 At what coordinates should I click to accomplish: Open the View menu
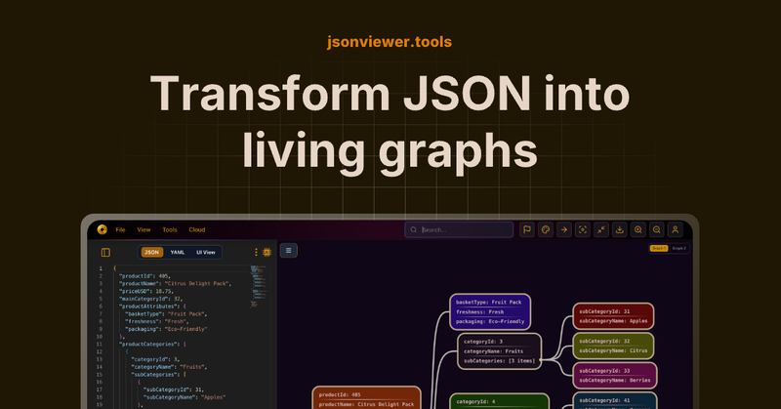coord(144,229)
